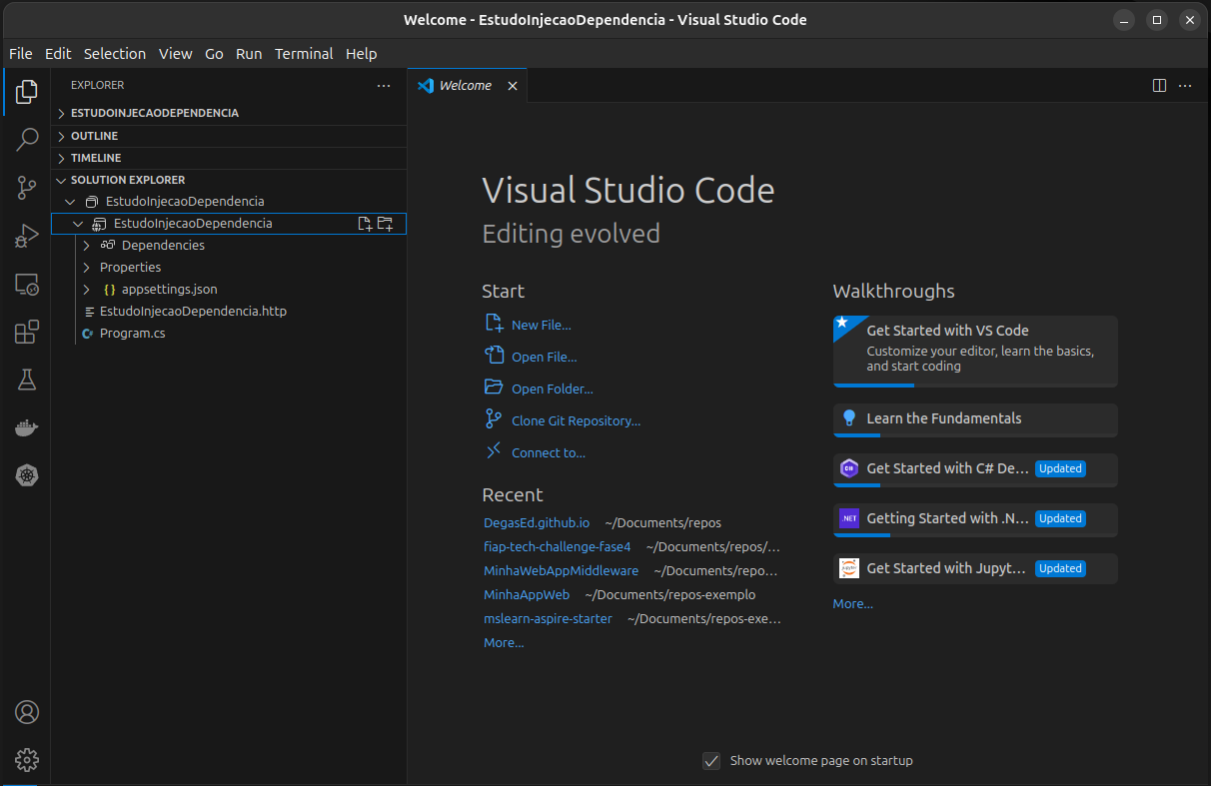Open the Extensions view icon
The image size is (1211, 786).
(x=27, y=332)
